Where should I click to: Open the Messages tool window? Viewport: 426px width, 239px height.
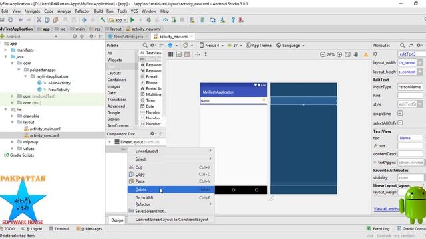point(89,228)
